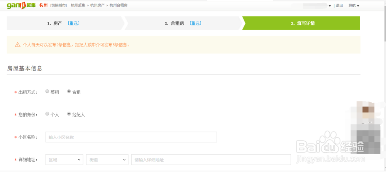This screenshot has height=172, width=386.
Task: Open 杭州合租房 breadcrumb link
Action: [x=119, y=5]
